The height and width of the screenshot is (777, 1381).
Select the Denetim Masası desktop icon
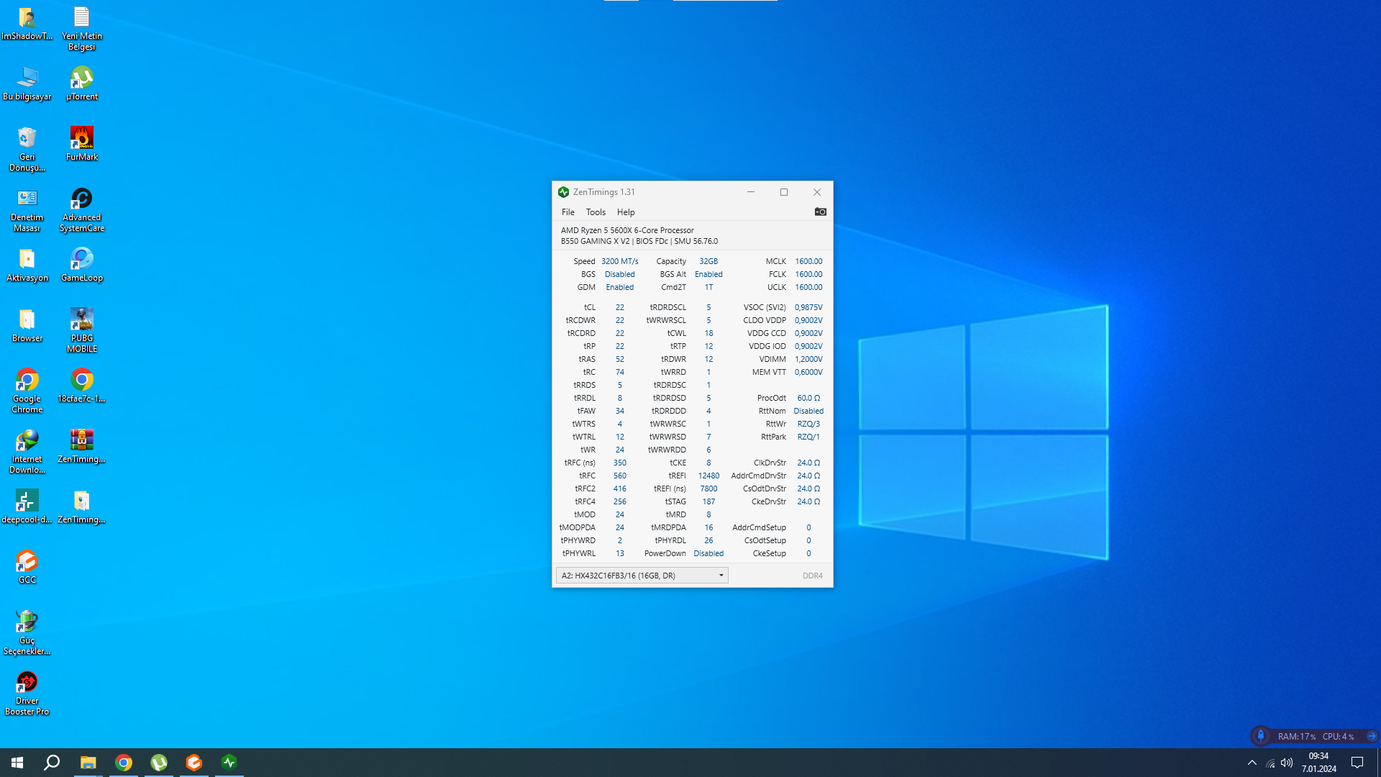click(x=27, y=210)
